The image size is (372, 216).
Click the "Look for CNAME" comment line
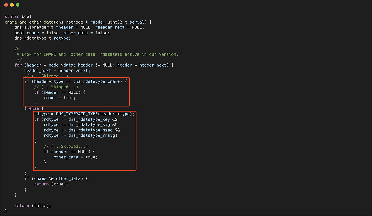click(98, 54)
